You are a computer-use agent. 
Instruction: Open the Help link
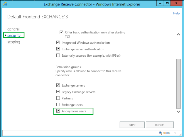(176, 13)
